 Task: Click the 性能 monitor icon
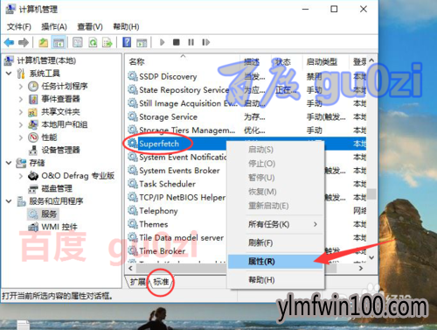[x=33, y=137]
